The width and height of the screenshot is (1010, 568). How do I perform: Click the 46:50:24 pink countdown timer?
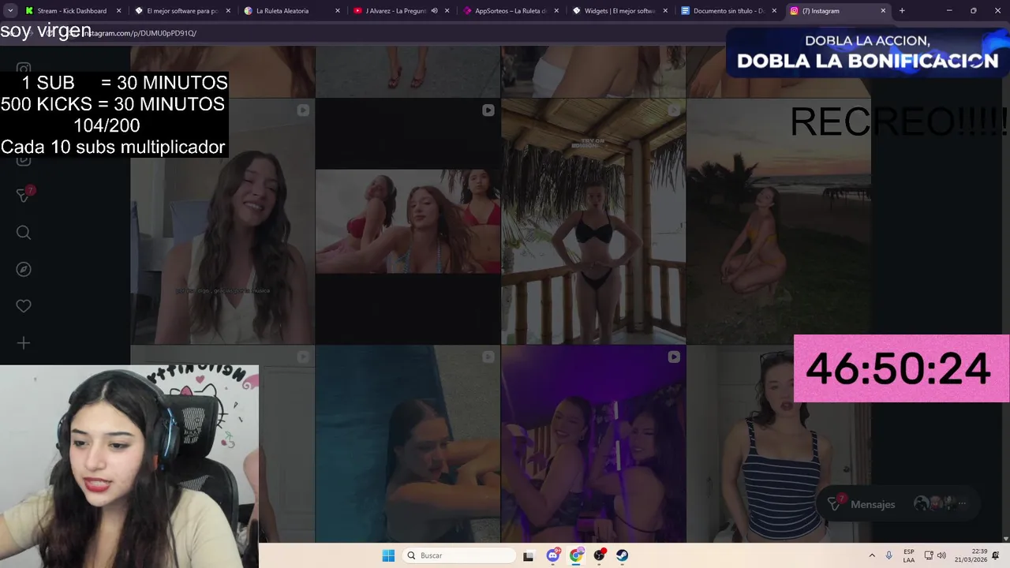(901, 368)
